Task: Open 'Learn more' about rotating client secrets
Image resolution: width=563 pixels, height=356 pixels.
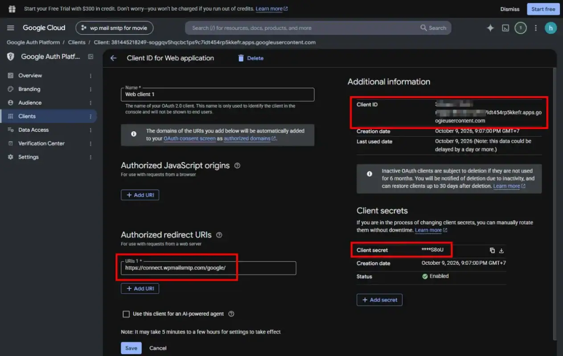Action: pos(431,230)
